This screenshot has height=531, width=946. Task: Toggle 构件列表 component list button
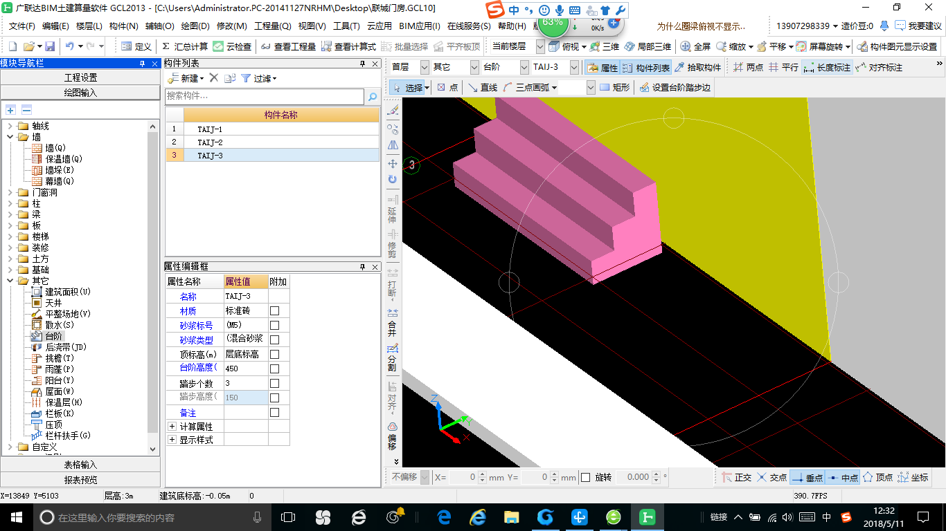(x=645, y=68)
